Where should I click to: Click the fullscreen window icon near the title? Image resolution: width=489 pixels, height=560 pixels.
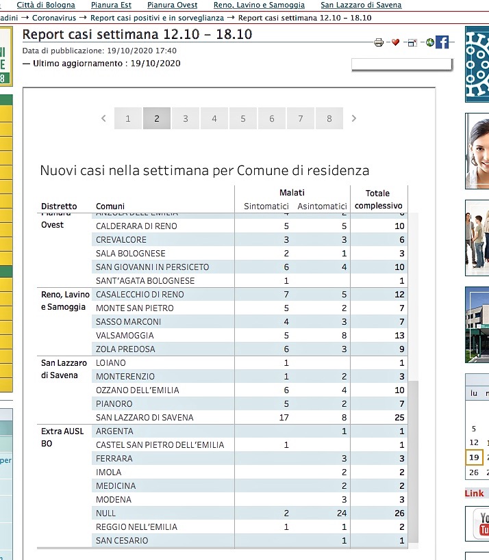(x=412, y=43)
